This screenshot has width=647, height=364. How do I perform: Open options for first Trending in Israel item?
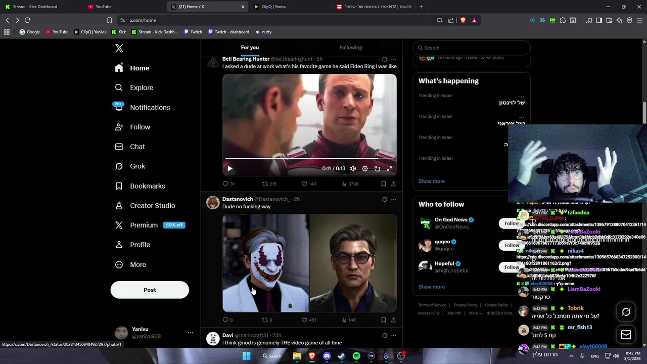coord(522,96)
